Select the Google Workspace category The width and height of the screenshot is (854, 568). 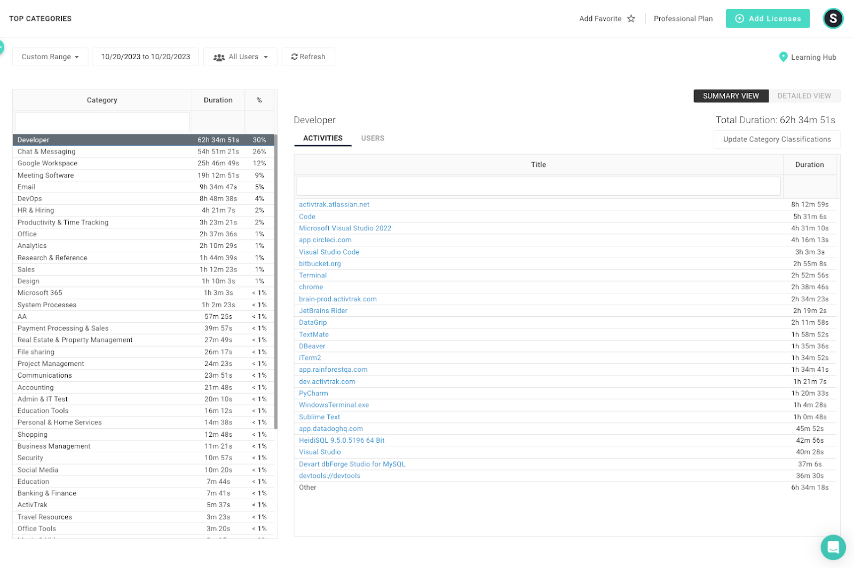[x=143, y=163]
